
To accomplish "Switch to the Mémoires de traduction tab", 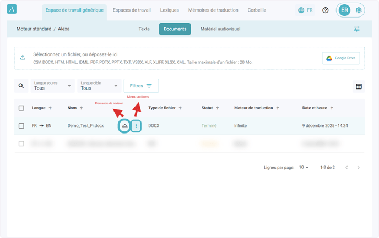I will tap(213, 10).
